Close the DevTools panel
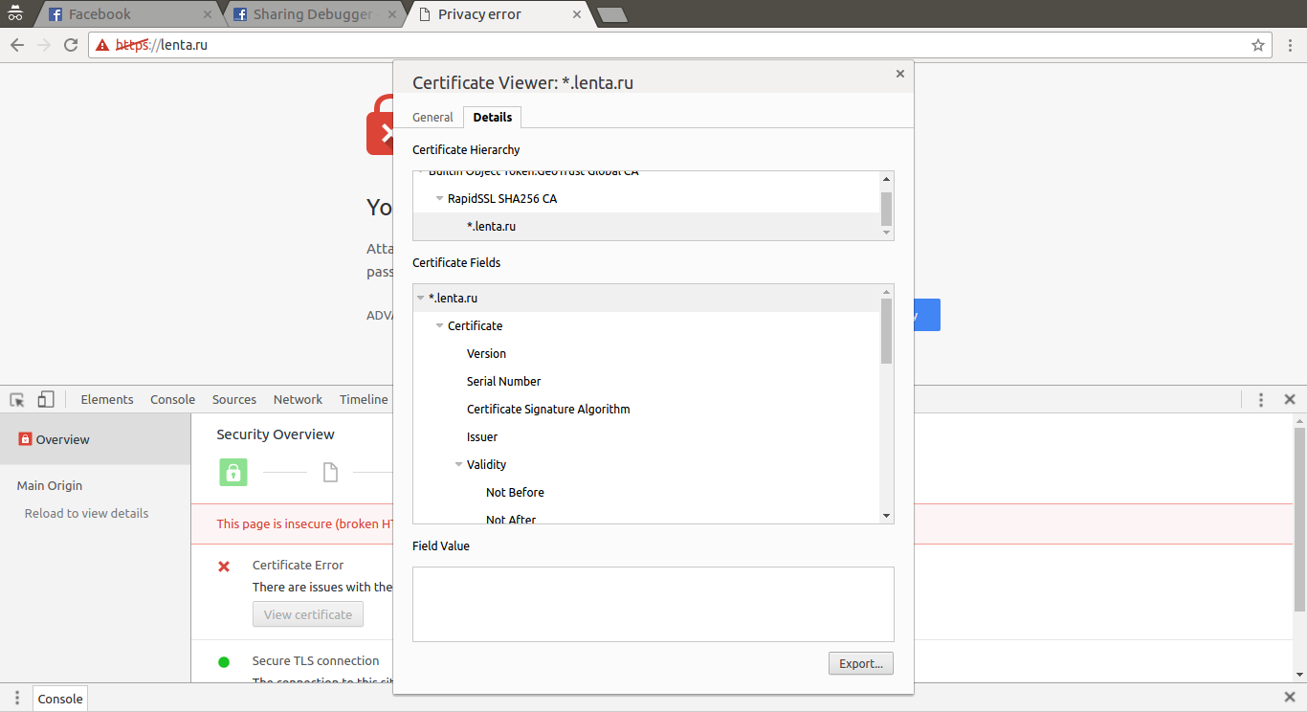 (1290, 400)
